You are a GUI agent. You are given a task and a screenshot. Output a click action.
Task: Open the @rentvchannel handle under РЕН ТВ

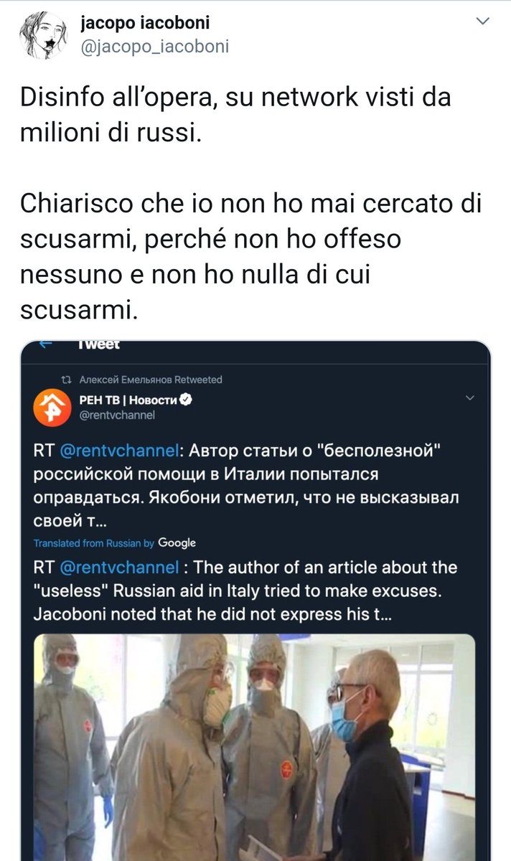[113, 415]
